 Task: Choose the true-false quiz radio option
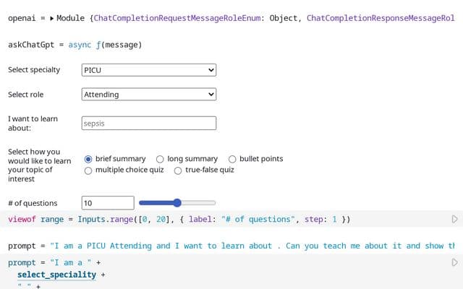pos(178,171)
